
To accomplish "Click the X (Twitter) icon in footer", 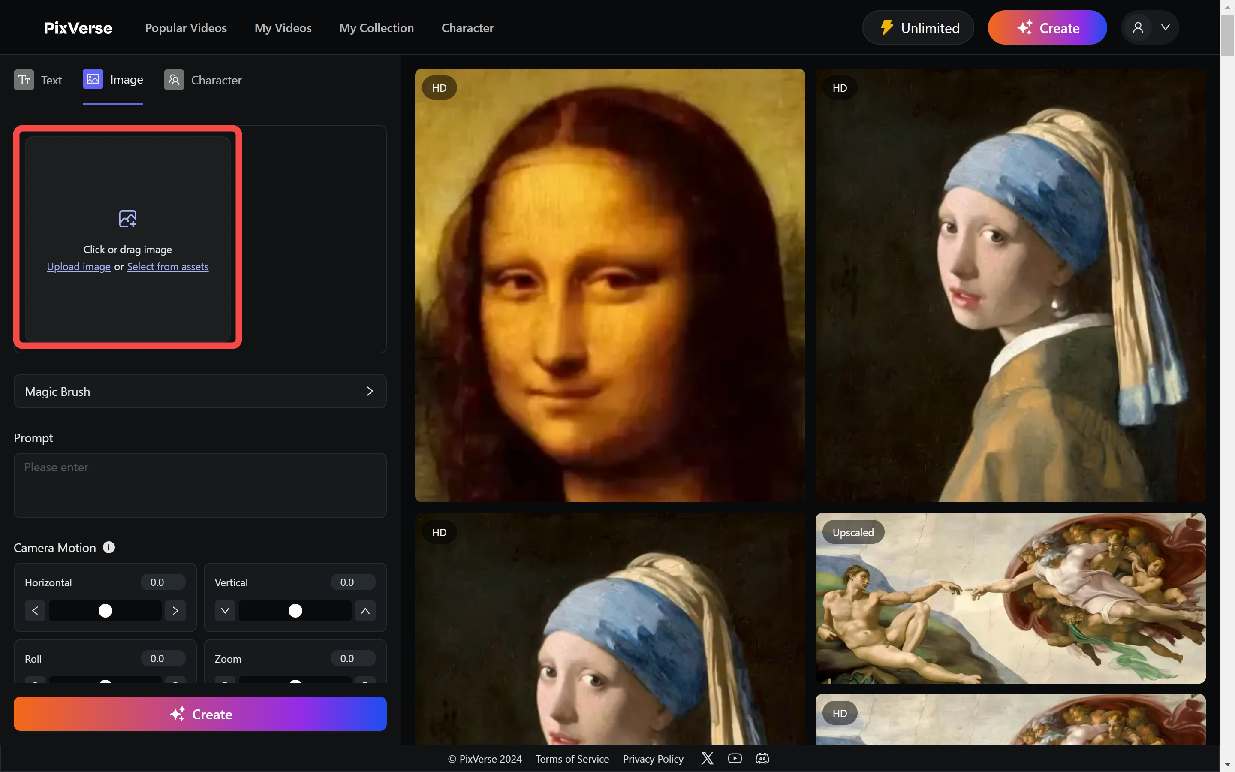I will pos(707,758).
